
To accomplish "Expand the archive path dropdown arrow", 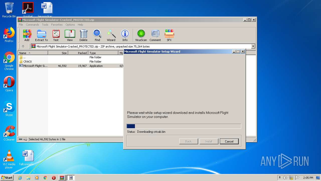I will pos(253,46).
